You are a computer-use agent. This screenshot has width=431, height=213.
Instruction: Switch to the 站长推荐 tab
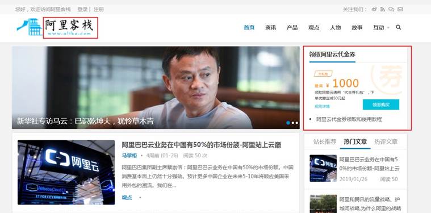point(325,142)
